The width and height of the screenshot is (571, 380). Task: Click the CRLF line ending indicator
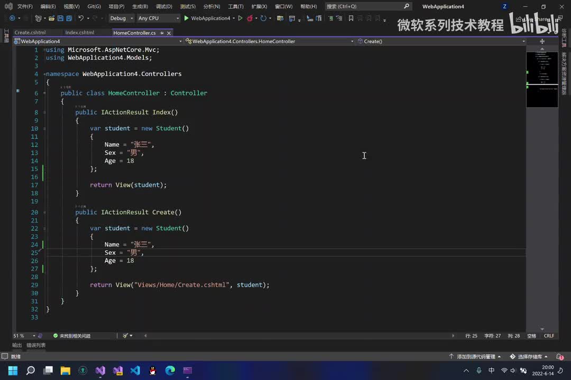[x=549, y=336]
